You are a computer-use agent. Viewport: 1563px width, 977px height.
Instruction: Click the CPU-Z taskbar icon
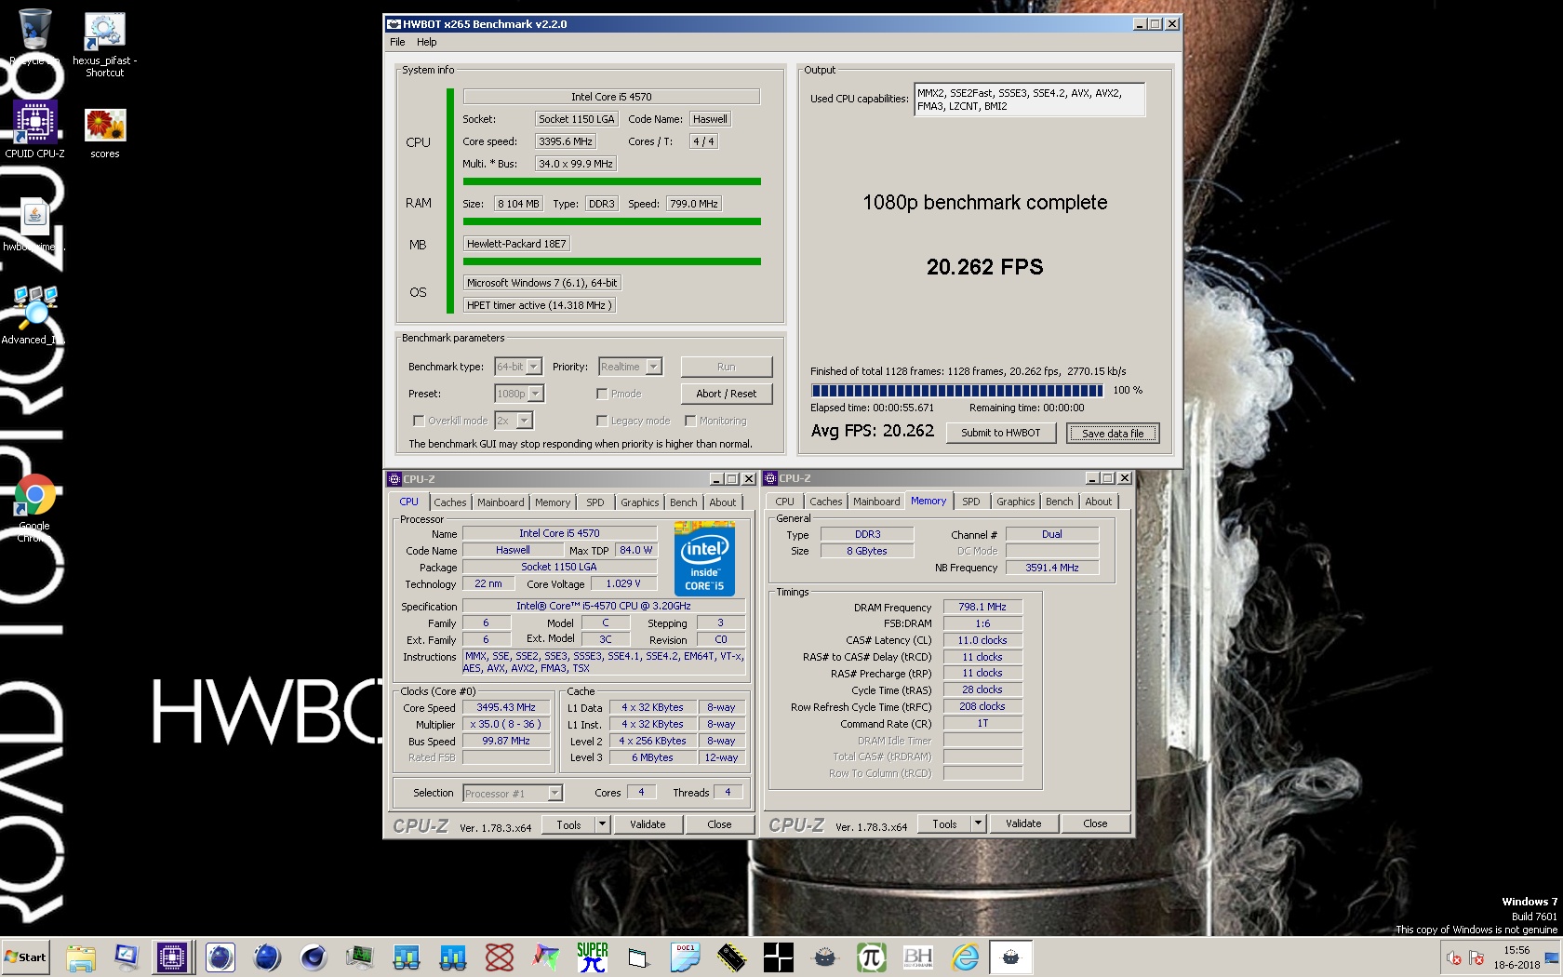point(172,957)
